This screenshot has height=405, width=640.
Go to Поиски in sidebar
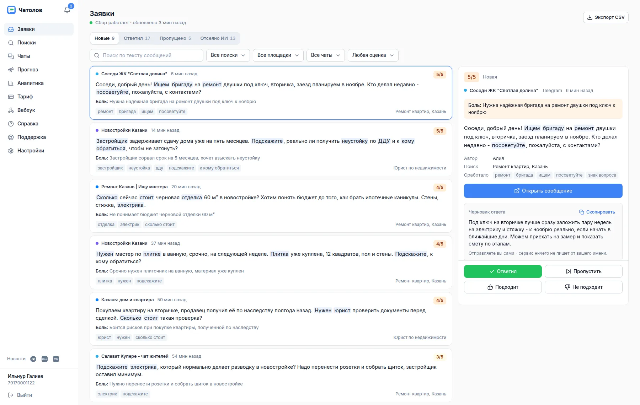(39, 43)
